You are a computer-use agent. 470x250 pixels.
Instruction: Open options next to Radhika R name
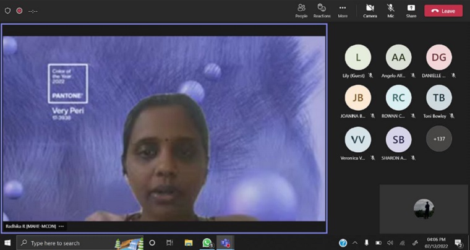click(61, 226)
